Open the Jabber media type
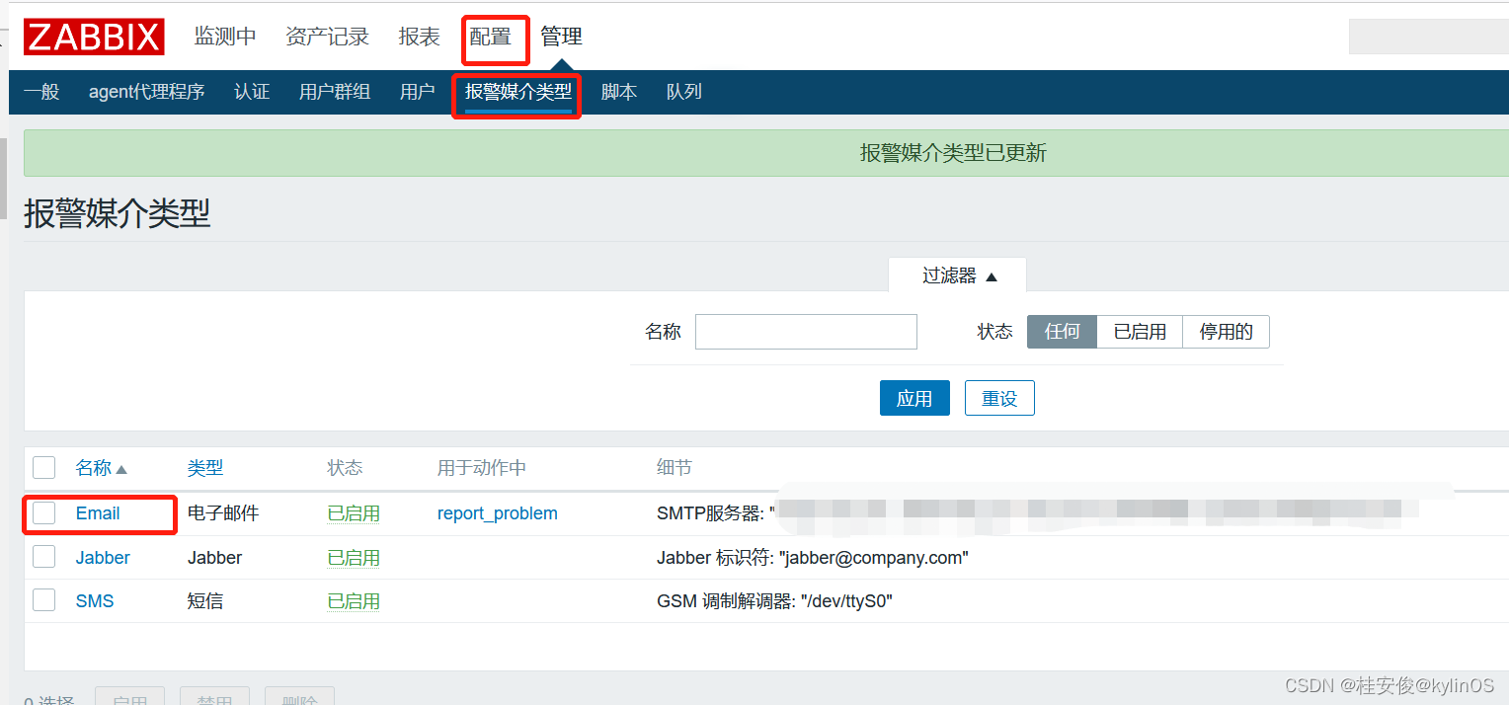 [103, 558]
